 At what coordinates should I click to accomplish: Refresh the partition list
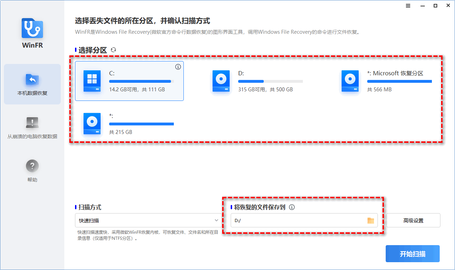[113, 50]
